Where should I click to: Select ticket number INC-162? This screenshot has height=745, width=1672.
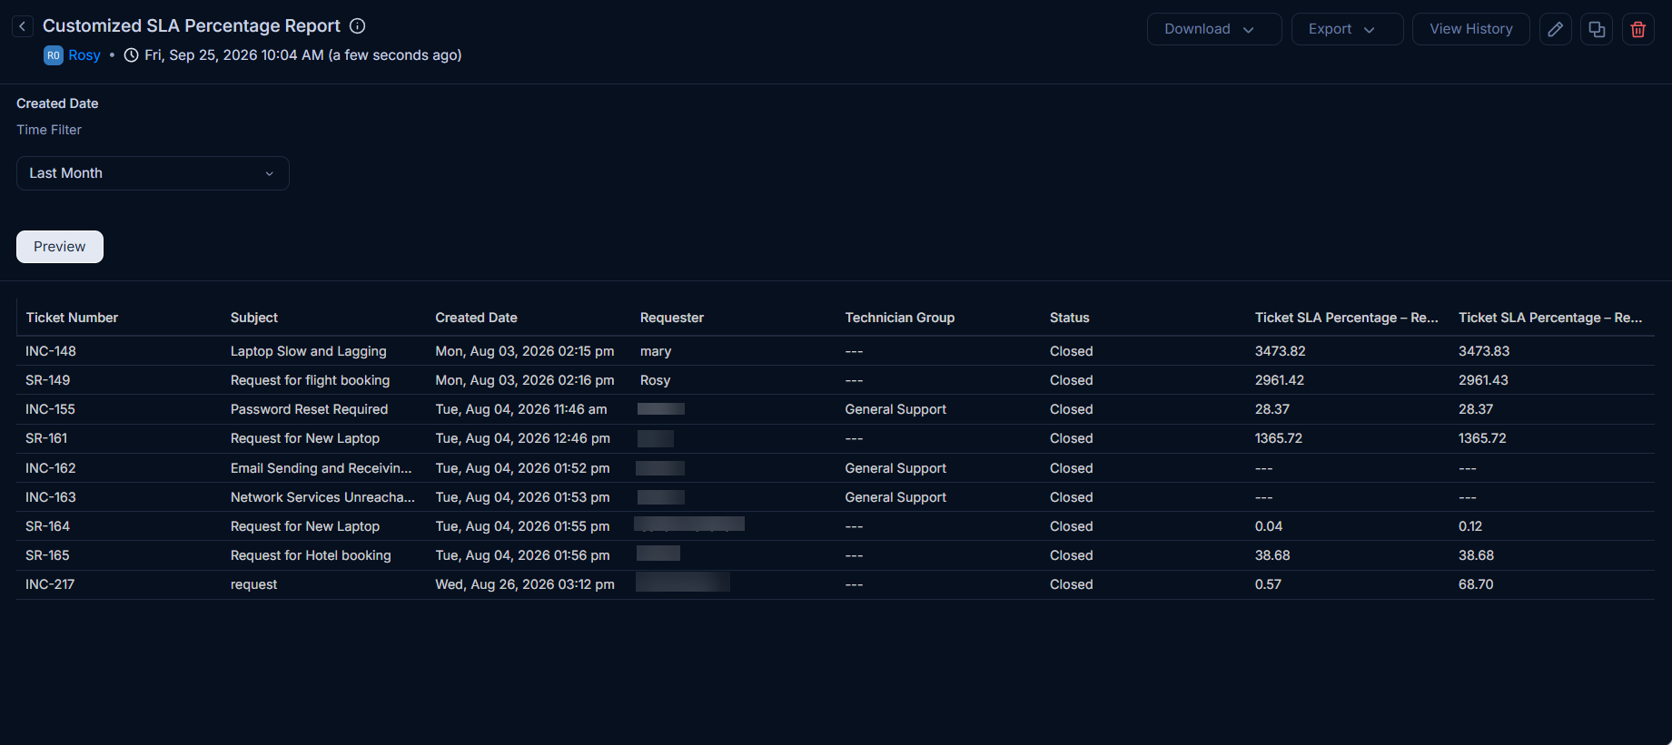[x=51, y=468]
